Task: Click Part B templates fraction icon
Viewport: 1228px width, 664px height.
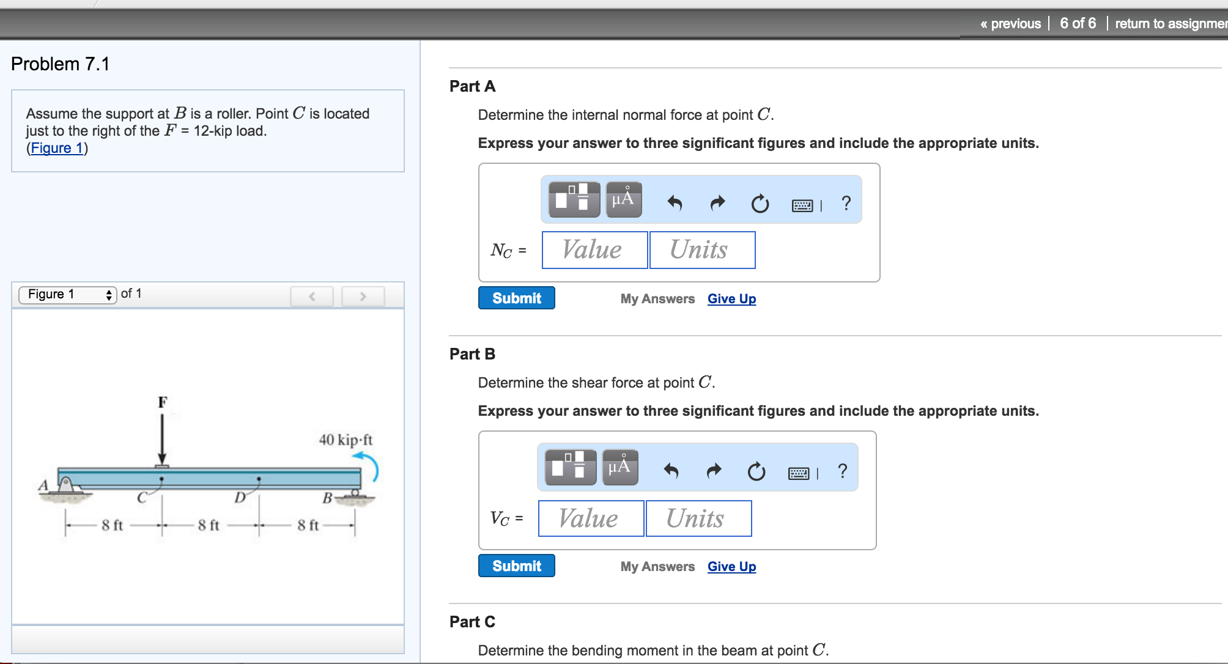Action: click(x=570, y=468)
